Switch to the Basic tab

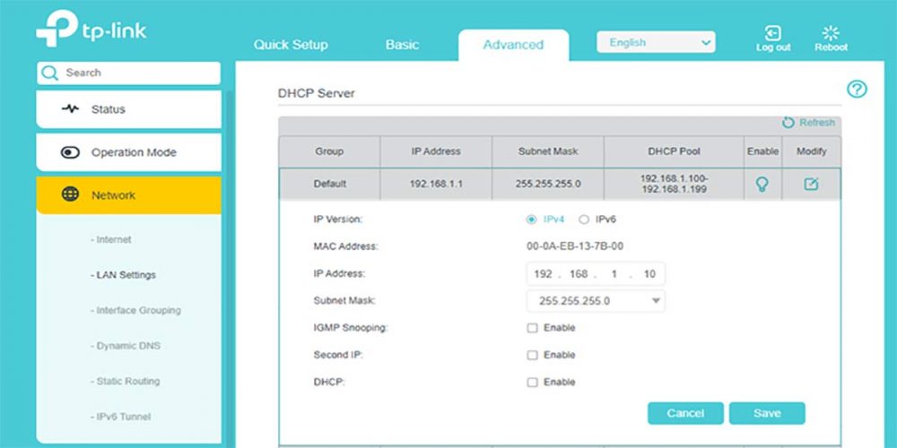tap(403, 45)
